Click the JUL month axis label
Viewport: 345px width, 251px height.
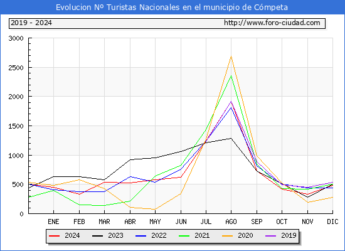[x=206, y=222]
